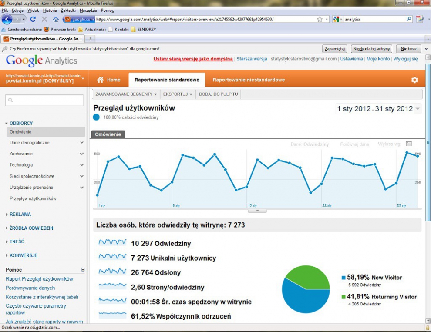Click the report search input field
This screenshot has width=431, height=332.
point(44,101)
